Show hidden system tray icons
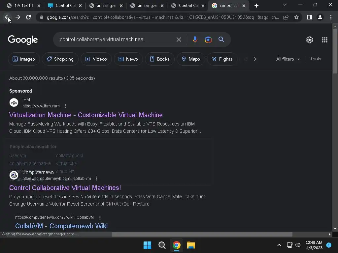This screenshot has height=253, width=338. (279, 245)
